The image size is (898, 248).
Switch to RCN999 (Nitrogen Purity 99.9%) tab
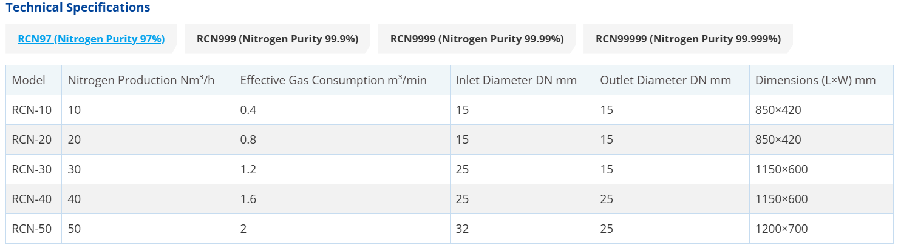pyautogui.click(x=277, y=39)
